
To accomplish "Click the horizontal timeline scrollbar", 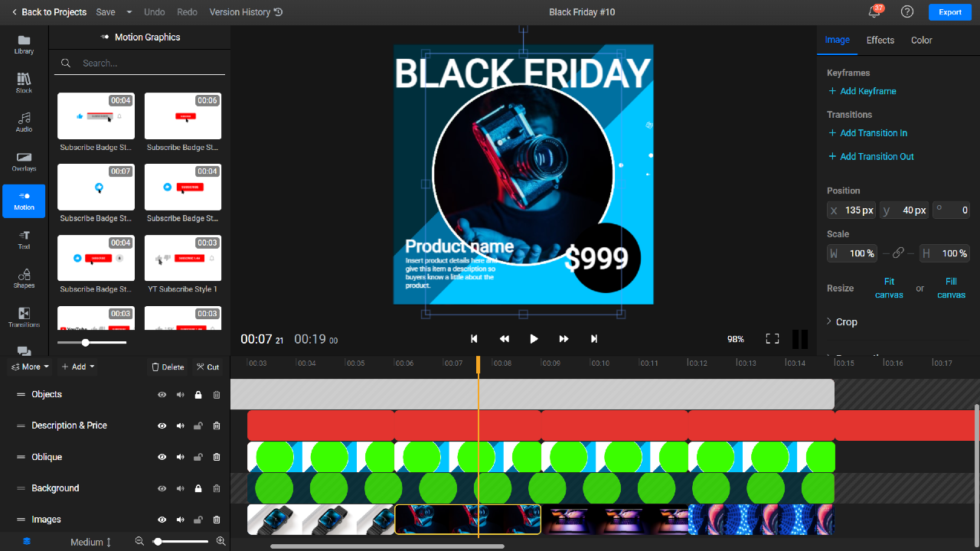I will coord(387,546).
